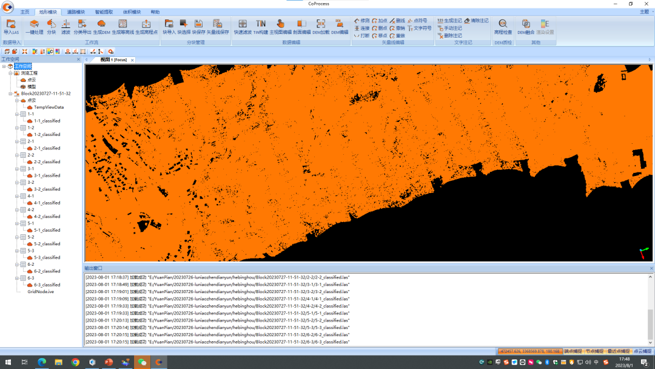Click the 生成注记 button

(x=449, y=21)
